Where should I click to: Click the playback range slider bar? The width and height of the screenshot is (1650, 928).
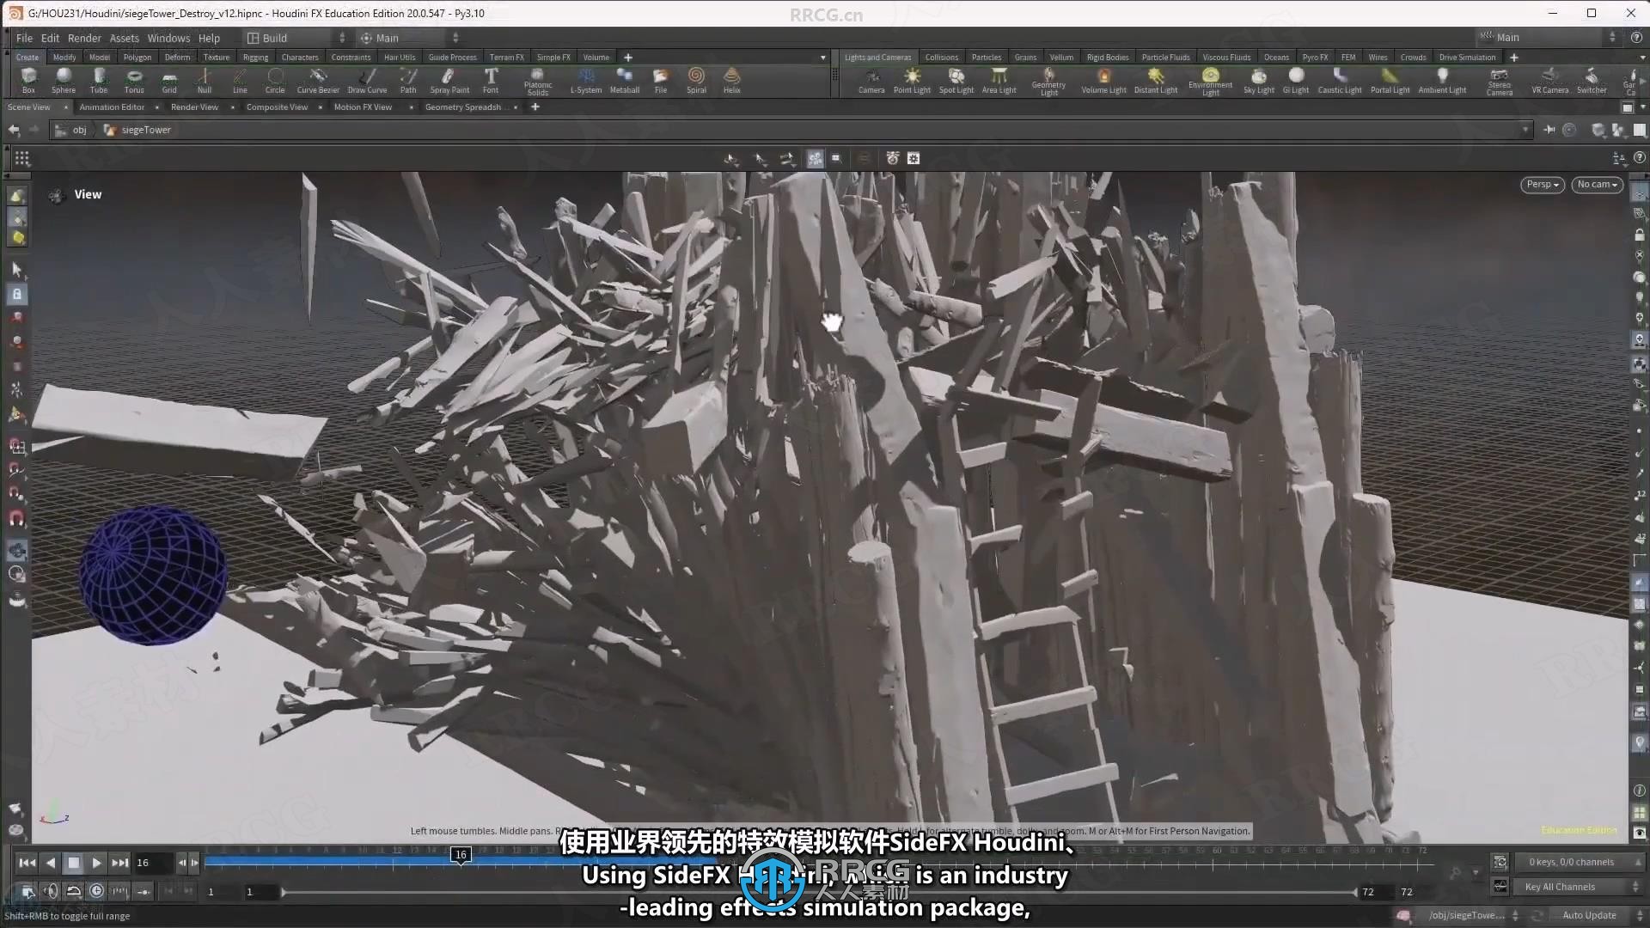point(819,892)
